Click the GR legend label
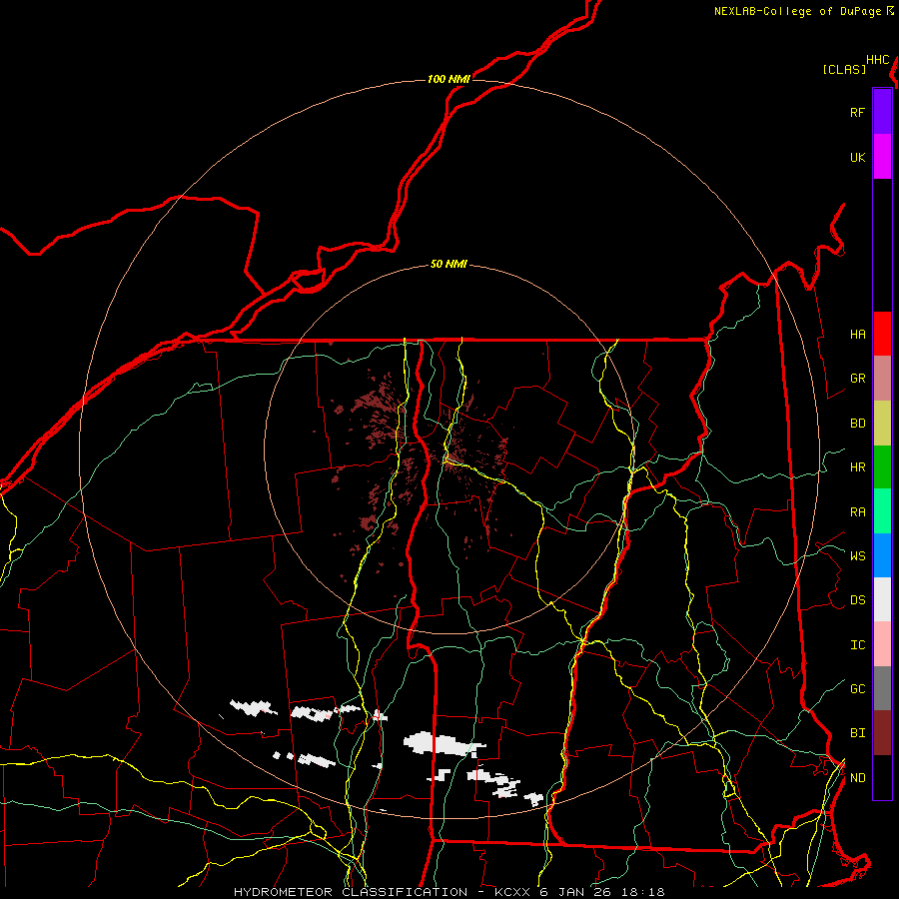This screenshot has height=899, width=899. 857,379
